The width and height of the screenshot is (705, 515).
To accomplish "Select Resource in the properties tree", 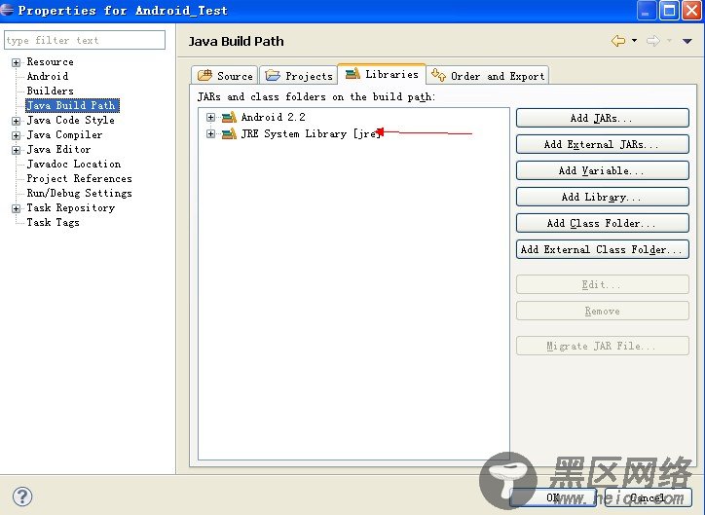I will point(51,61).
